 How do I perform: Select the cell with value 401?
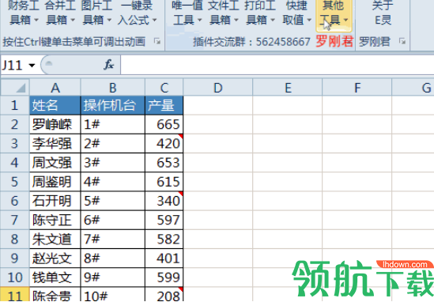pos(164,259)
